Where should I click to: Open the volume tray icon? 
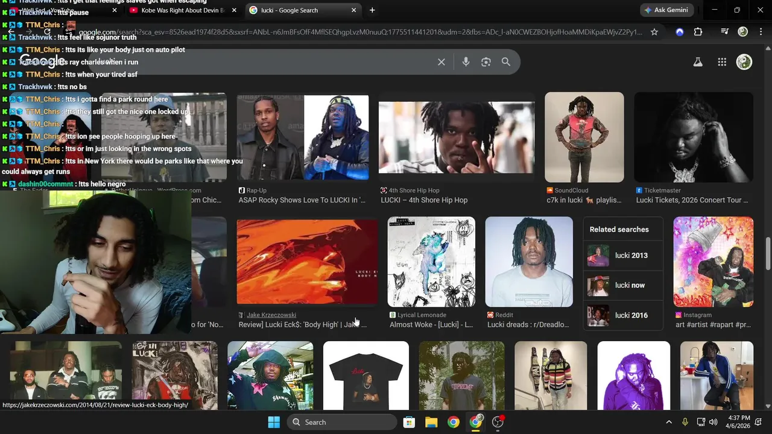(713, 422)
